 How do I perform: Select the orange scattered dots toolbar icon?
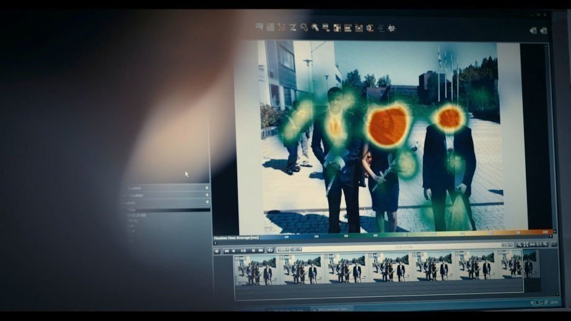(x=282, y=27)
